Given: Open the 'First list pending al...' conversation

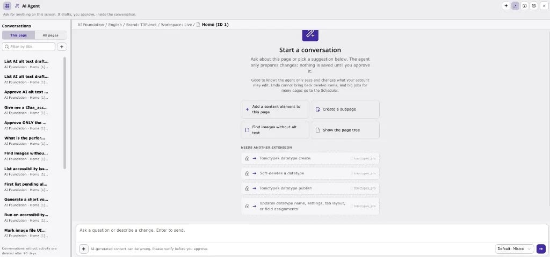Looking at the screenshot, I should point(32,187).
